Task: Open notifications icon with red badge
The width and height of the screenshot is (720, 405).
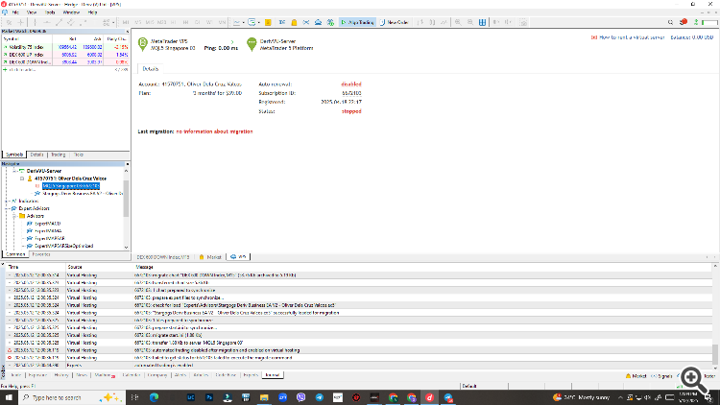Action: [684, 22]
